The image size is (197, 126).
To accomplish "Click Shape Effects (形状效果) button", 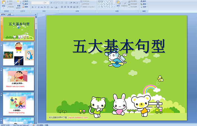I will (x=133, y=7).
